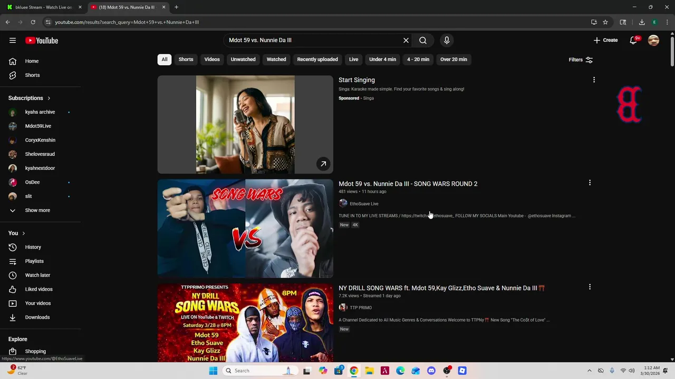This screenshot has height=379, width=675.
Task: Expand the You section chevron
Action: [23, 233]
